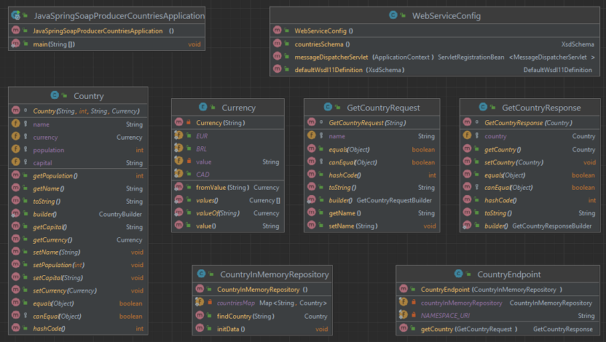Select the Currency enum title
Screen dimensions: 606x342
tap(239, 108)
